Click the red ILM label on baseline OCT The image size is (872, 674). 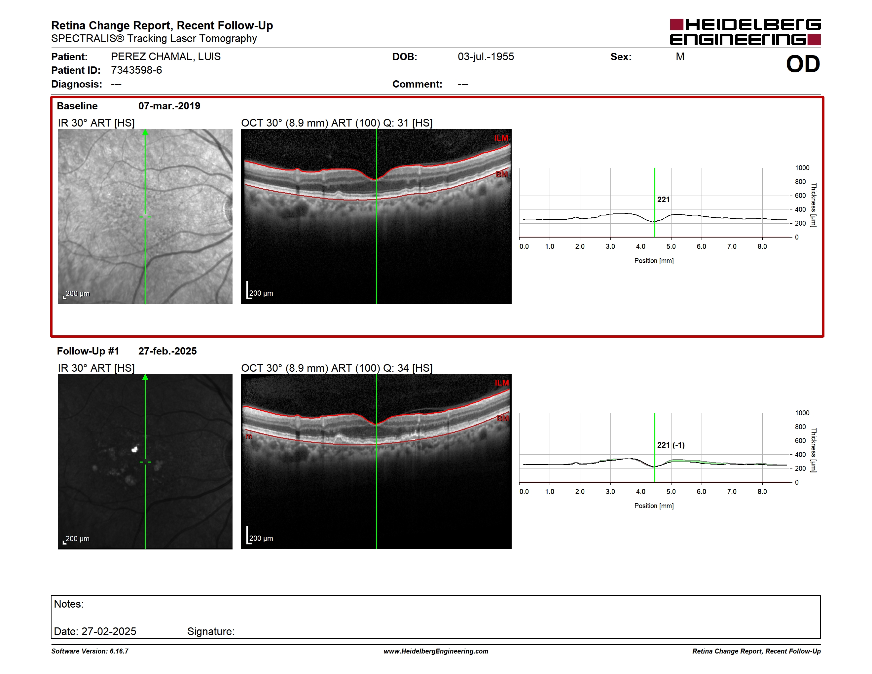[x=501, y=138]
